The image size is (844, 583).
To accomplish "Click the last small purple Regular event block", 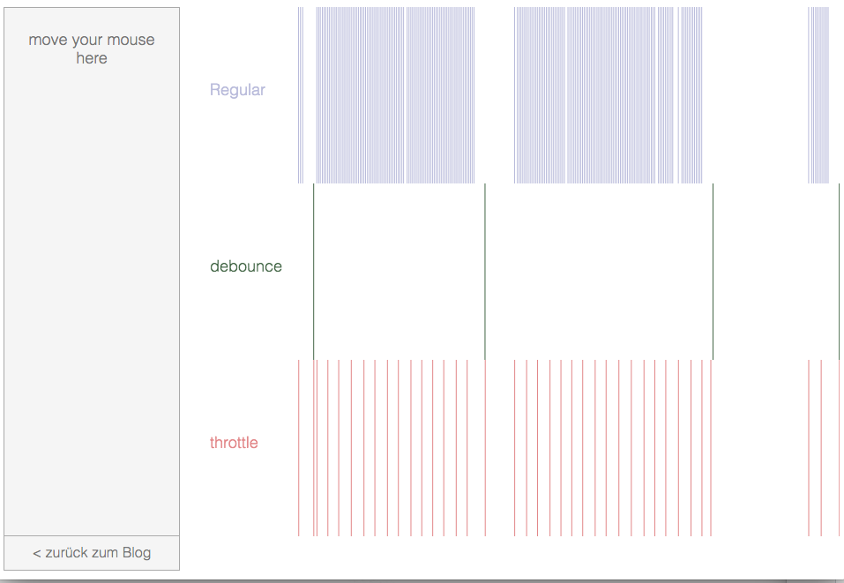I will click(818, 95).
